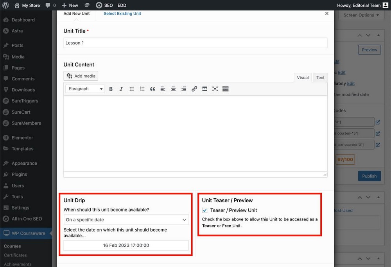
Task: Click the Preview button
Action: coord(369,50)
